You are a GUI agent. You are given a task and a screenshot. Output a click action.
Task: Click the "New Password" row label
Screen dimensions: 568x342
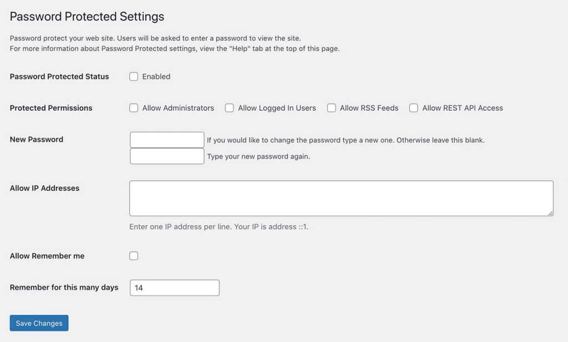37,139
